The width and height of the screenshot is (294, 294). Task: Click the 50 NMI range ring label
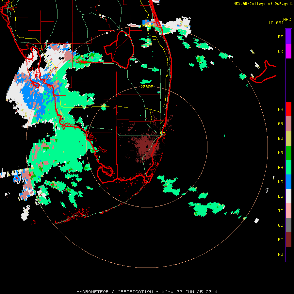[x=147, y=86]
